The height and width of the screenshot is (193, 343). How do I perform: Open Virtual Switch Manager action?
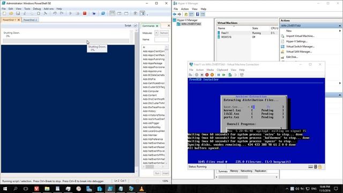[300, 47]
